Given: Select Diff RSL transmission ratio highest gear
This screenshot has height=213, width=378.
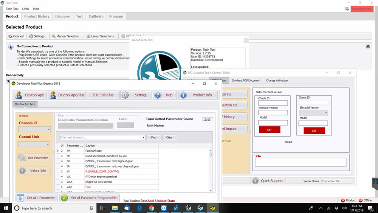Looking at the screenshot, I should click(107, 161).
